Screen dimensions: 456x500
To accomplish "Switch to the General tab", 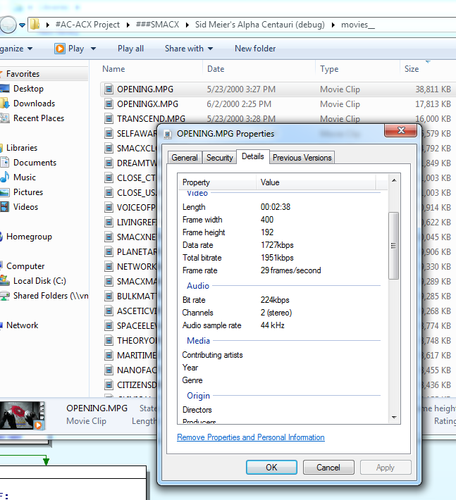I will [x=185, y=158].
